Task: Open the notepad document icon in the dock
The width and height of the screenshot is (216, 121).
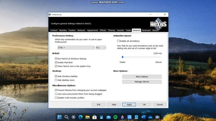Action: (x=136, y=117)
